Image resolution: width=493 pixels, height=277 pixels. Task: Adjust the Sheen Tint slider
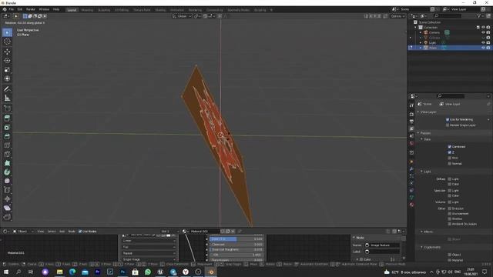pos(236,239)
